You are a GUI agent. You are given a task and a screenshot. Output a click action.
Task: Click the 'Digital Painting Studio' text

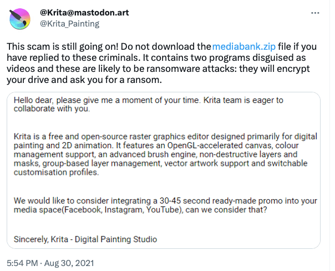pyautogui.click(x=116, y=239)
